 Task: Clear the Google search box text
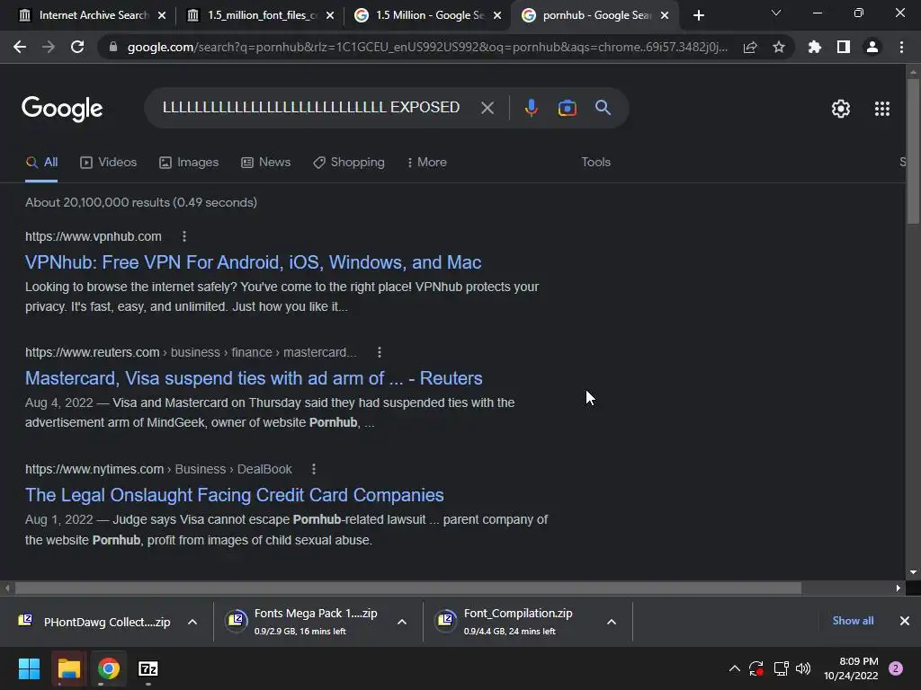pyautogui.click(x=487, y=108)
